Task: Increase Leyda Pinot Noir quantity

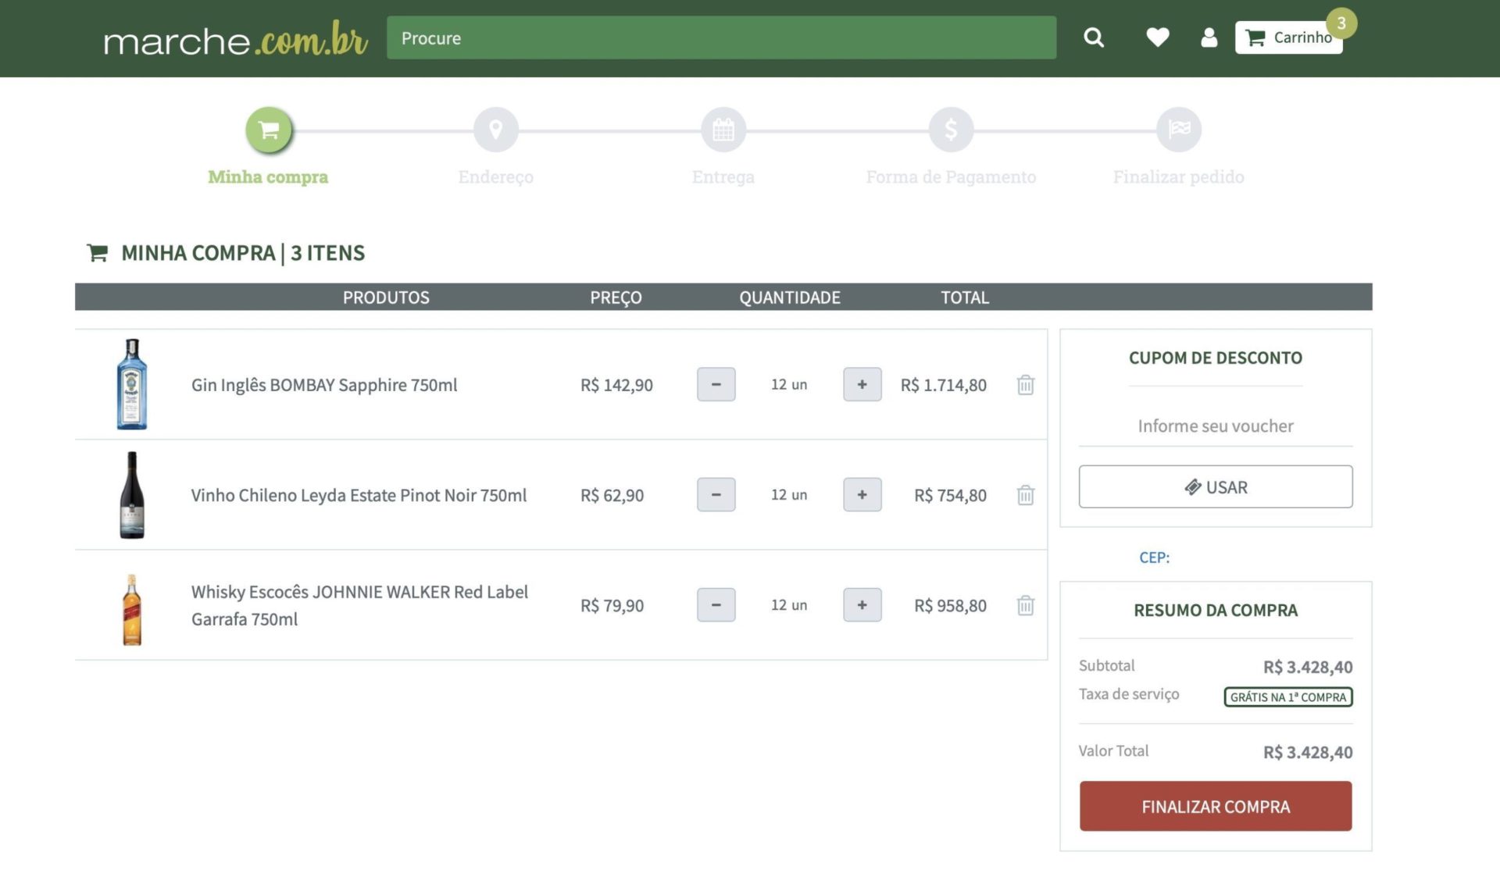Action: coord(862,495)
